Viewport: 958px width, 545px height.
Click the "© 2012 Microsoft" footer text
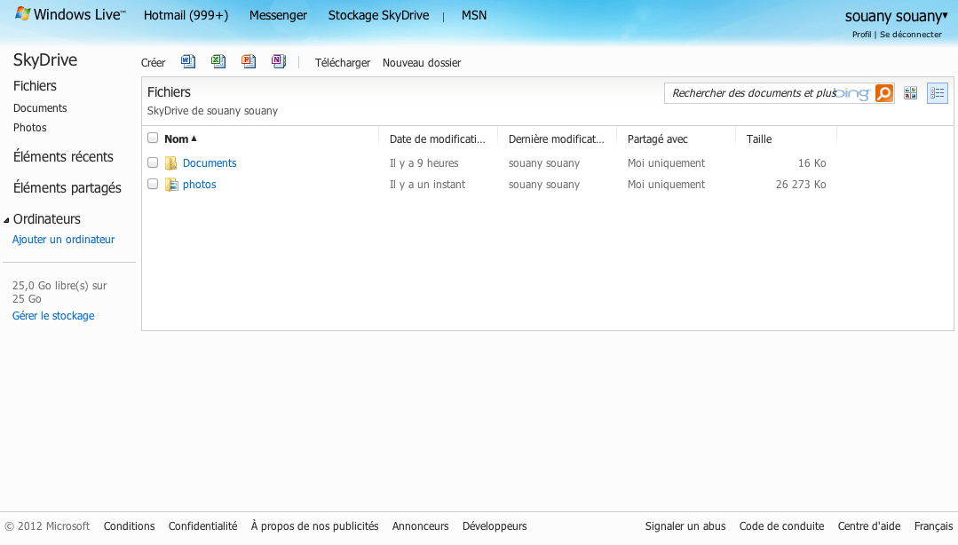[47, 526]
